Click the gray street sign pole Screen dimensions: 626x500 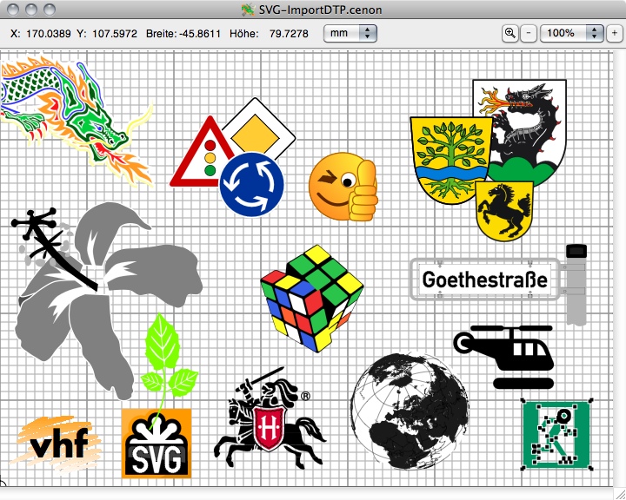click(576, 286)
